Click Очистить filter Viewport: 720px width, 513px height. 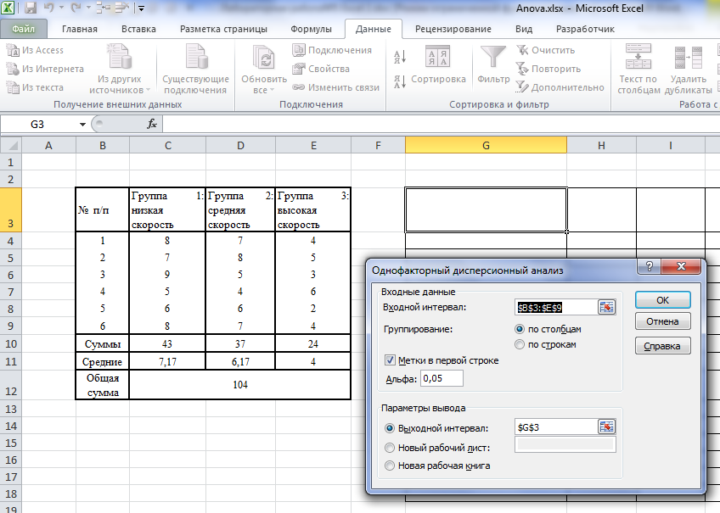[545, 50]
